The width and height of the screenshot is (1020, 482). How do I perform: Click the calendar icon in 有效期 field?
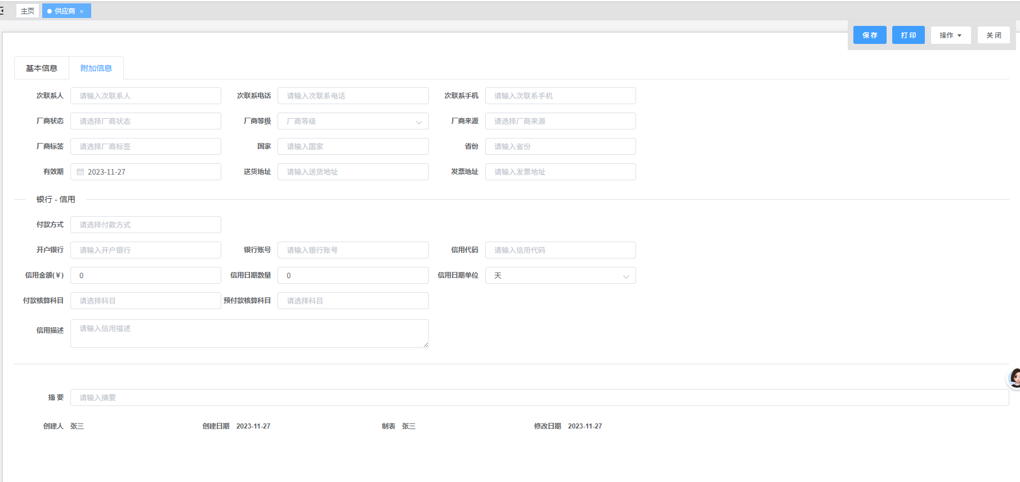coord(80,172)
